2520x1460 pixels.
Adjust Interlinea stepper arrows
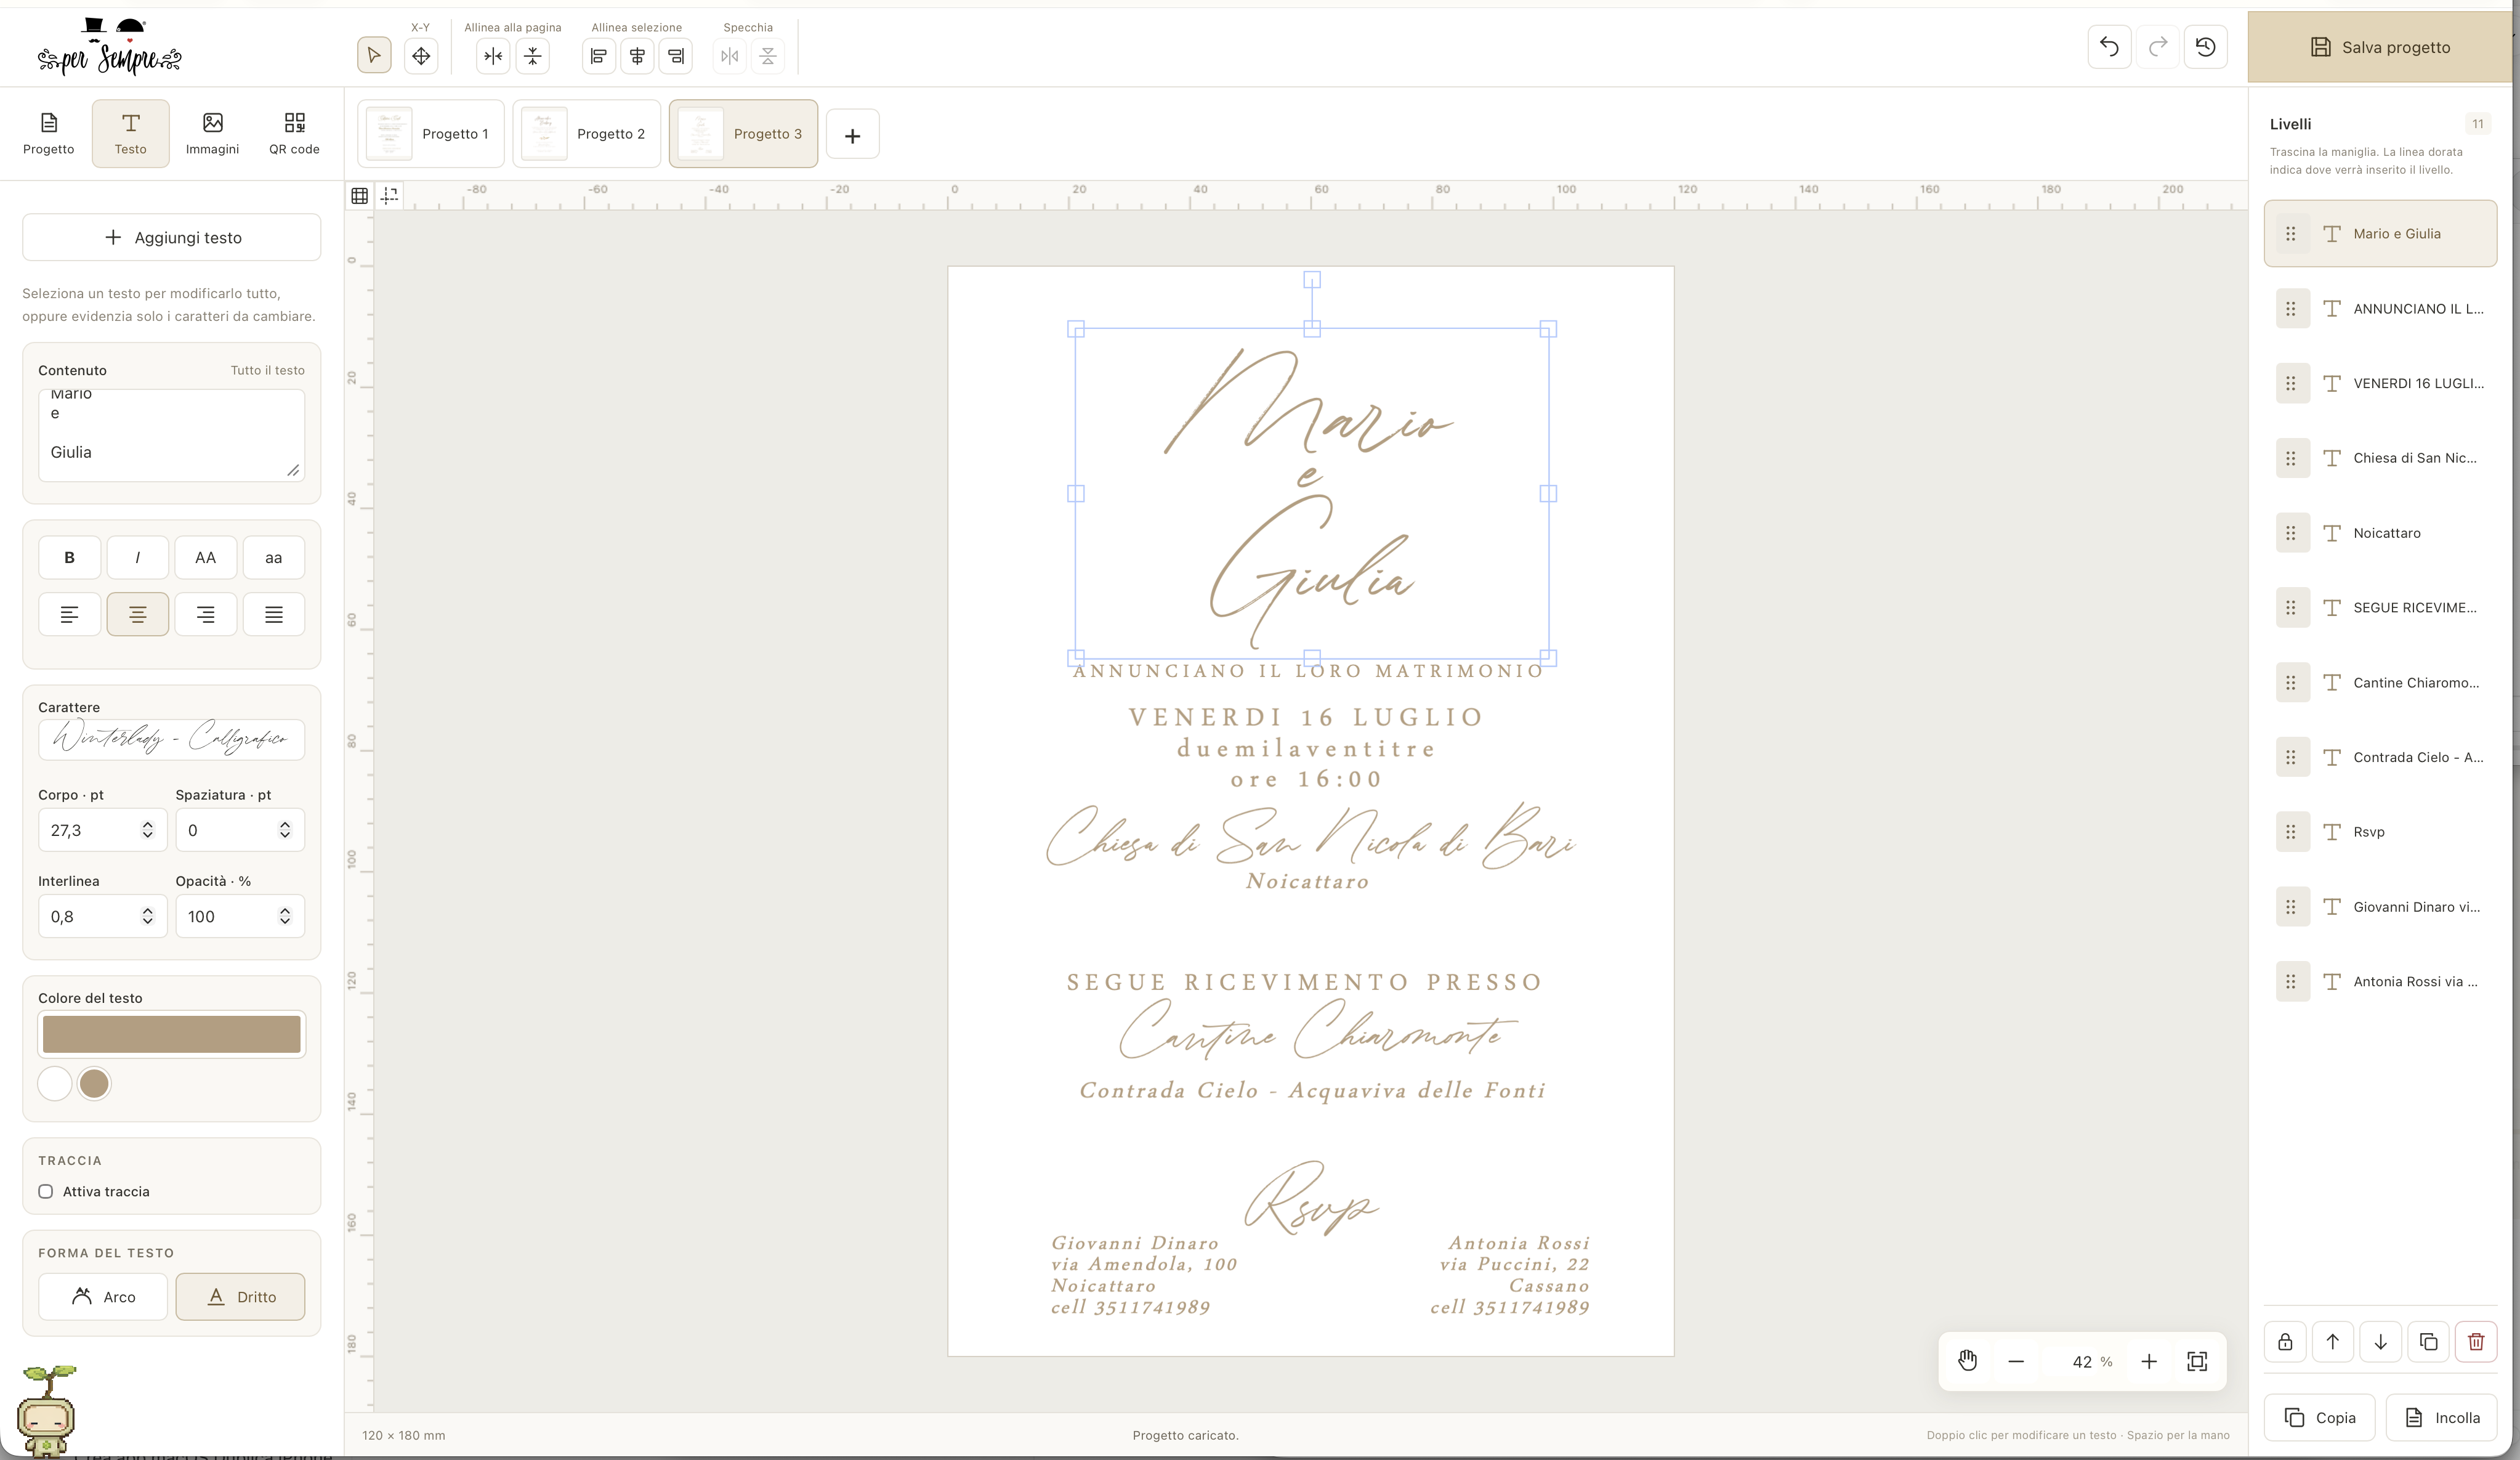(x=148, y=916)
